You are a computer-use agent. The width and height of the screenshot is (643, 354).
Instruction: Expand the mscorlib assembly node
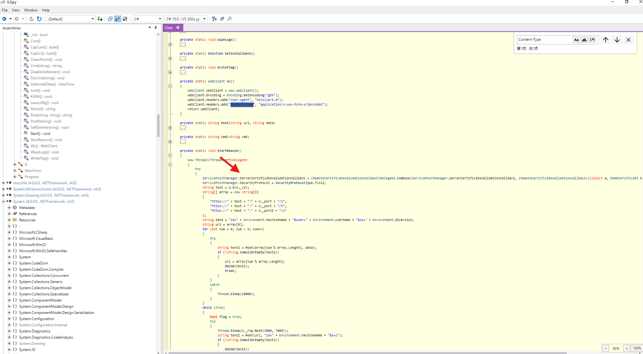tap(3, 183)
